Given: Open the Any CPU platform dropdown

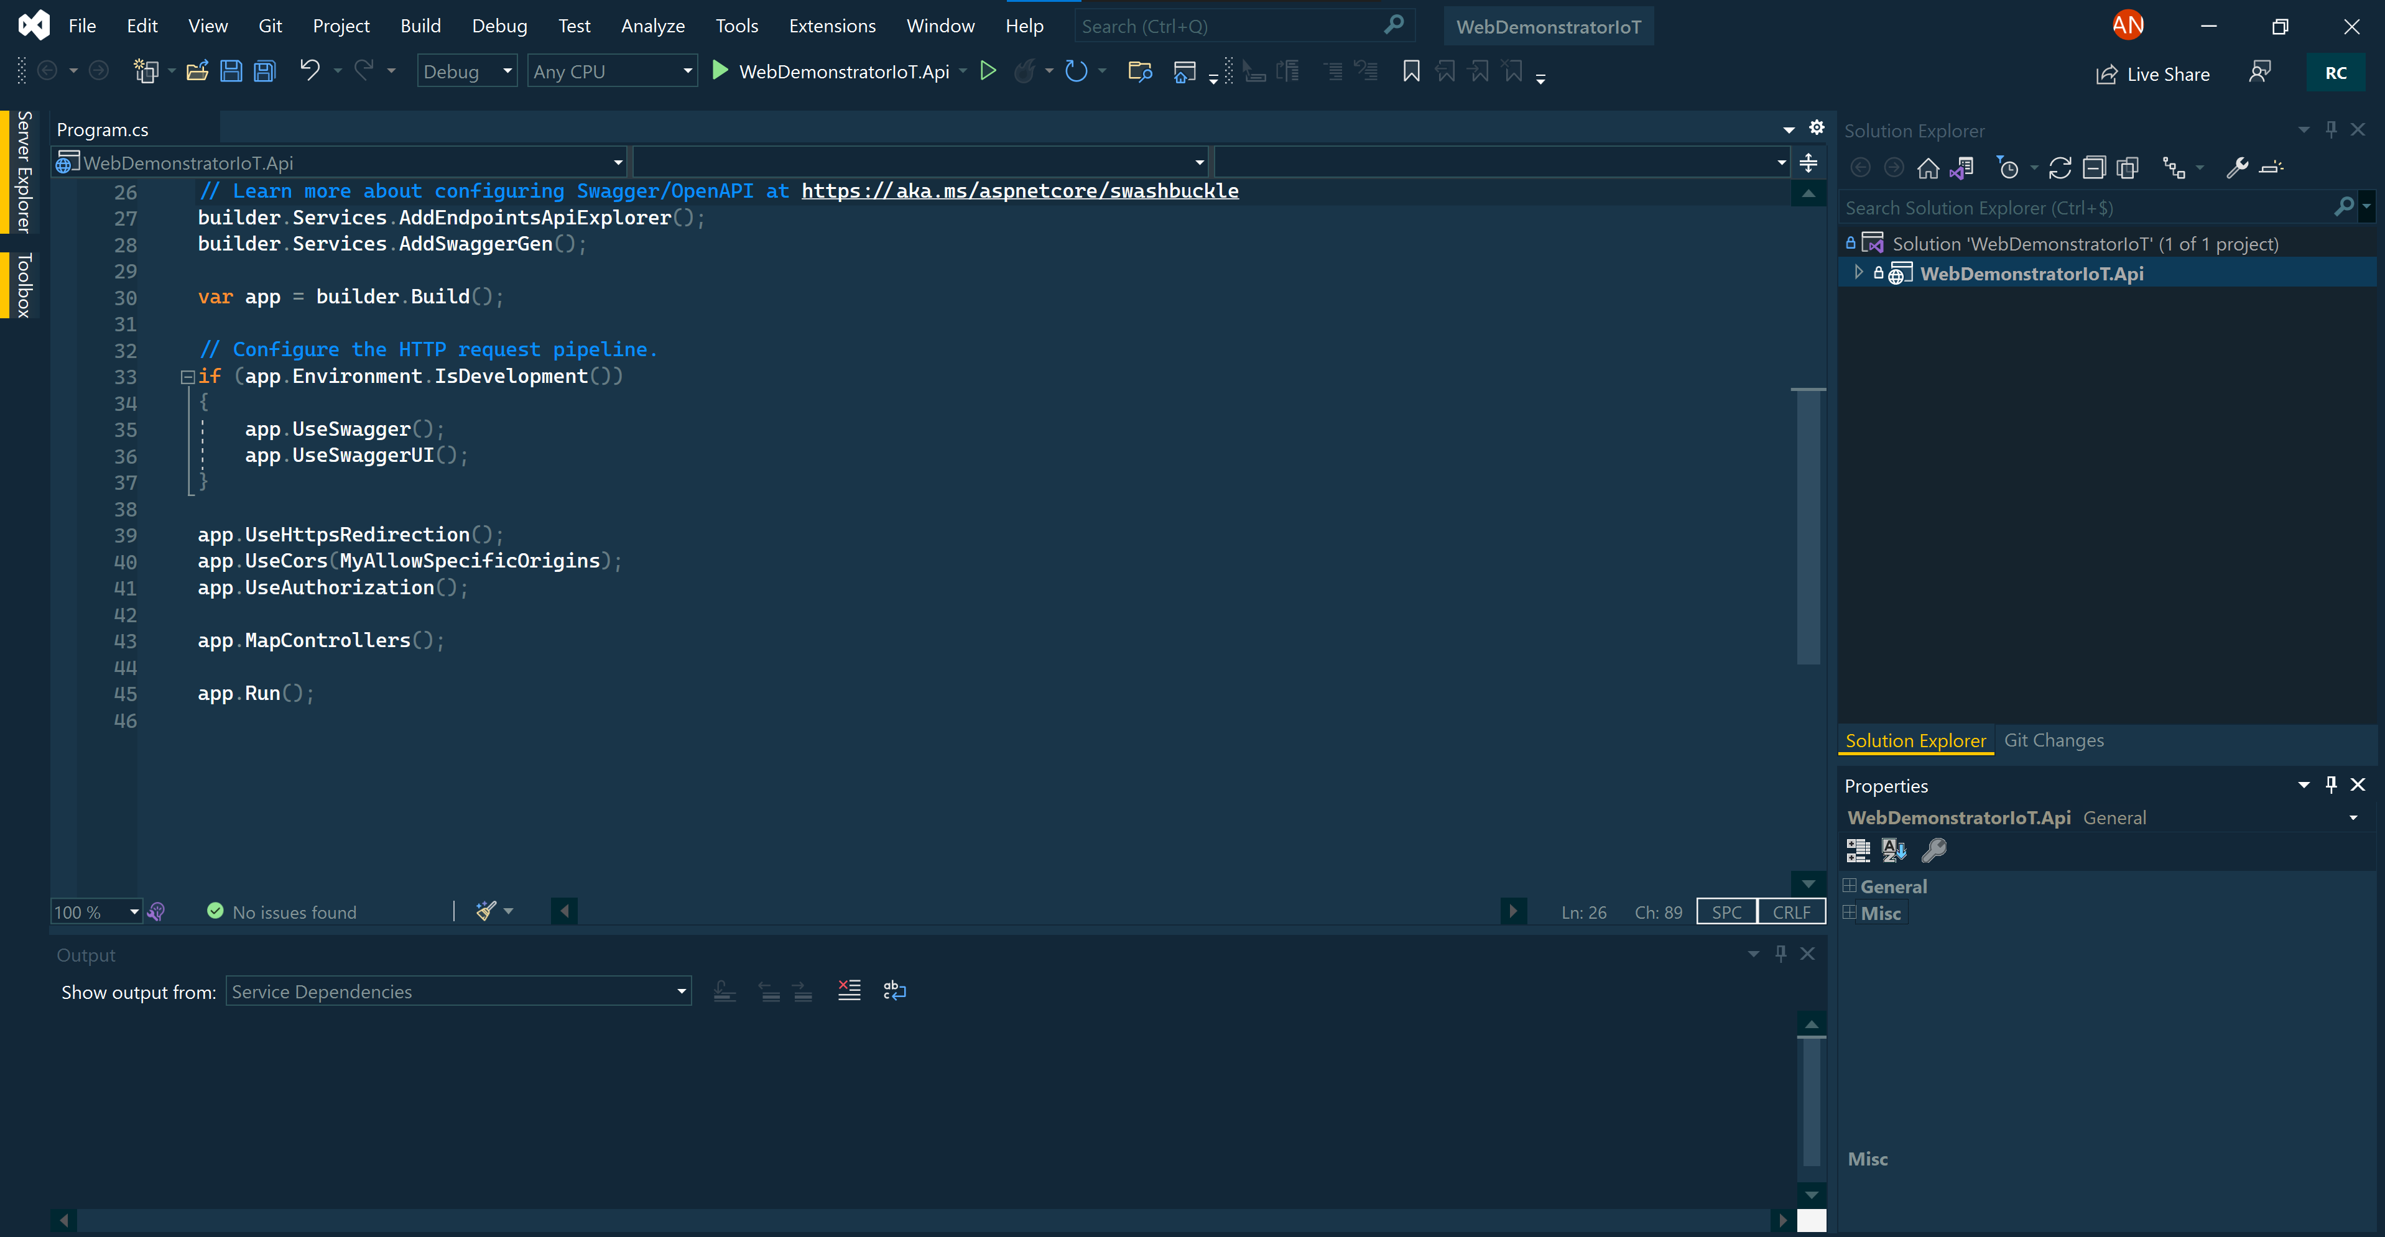Looking at the screenshot, I should 687,70.
